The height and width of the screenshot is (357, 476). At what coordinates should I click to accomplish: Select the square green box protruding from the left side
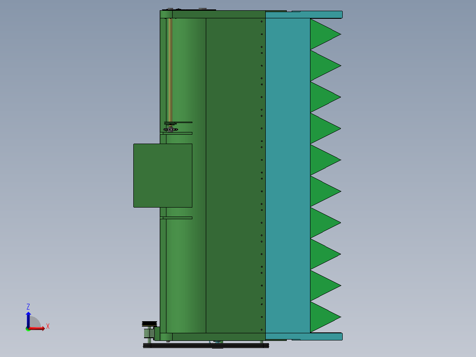coord(163,175)
